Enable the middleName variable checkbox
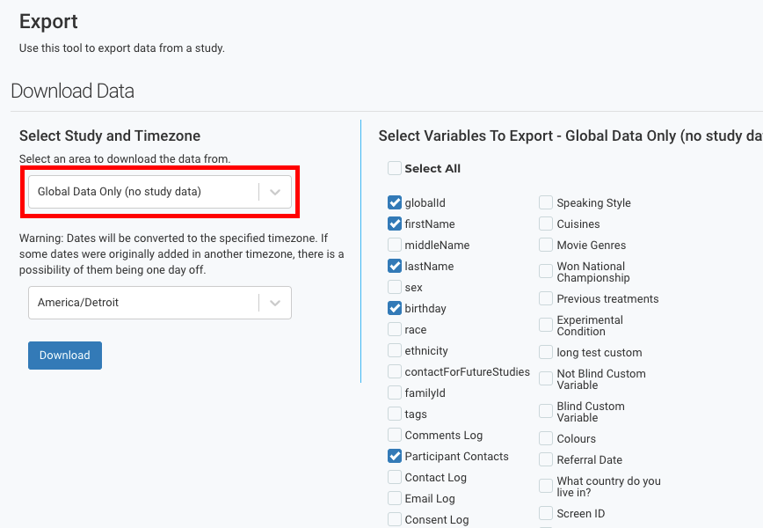This screenshot has width=763, height=528. [395, 245]
